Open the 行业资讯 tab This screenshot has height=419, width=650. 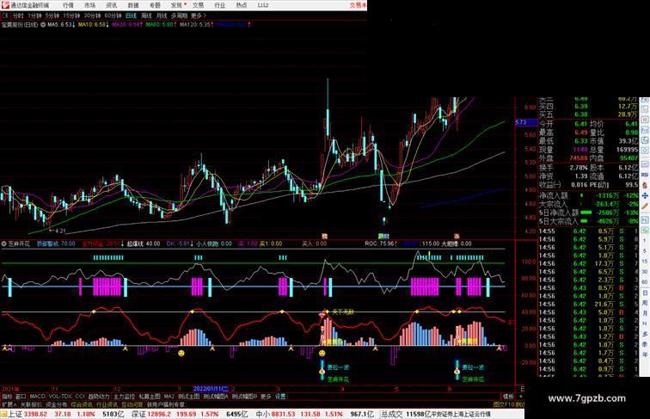(107, 404)
